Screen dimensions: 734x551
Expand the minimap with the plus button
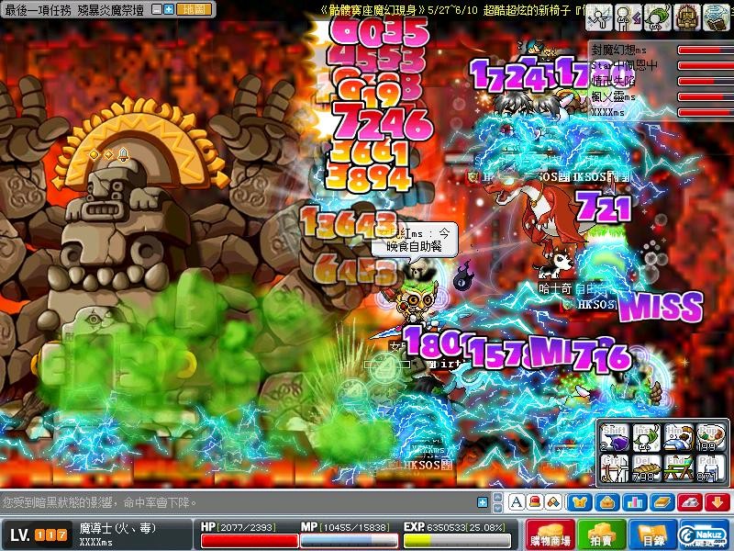[169, 9]
